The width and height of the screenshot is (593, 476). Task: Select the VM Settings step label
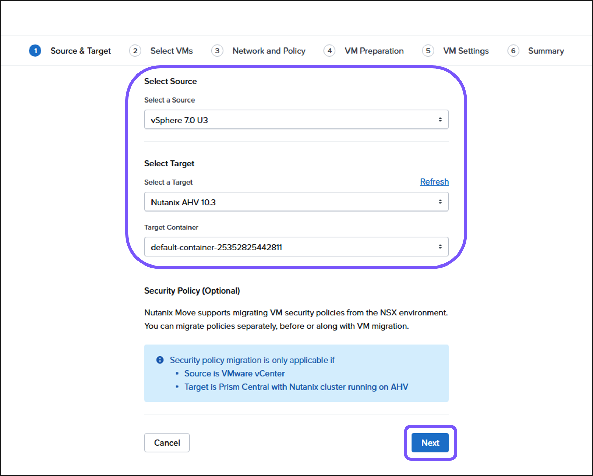tap(466, 51)
